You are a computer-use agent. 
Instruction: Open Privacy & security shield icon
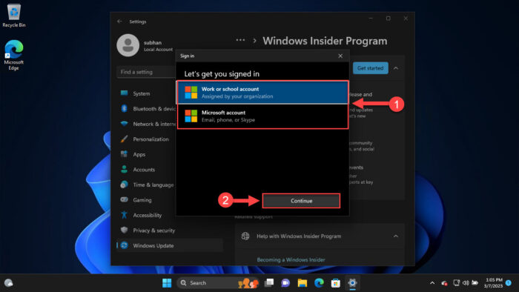tap(124, 230)
